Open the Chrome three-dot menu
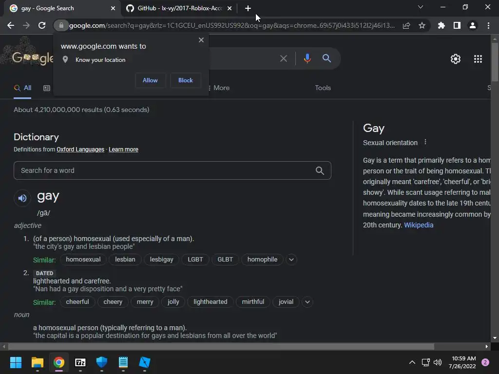The height and width of the screenshot is (374, 499). [x=488, y=25]
